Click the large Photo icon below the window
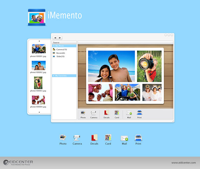Image resolution: width=200 pixels, height=169 pixels. [x=63, y=137]
